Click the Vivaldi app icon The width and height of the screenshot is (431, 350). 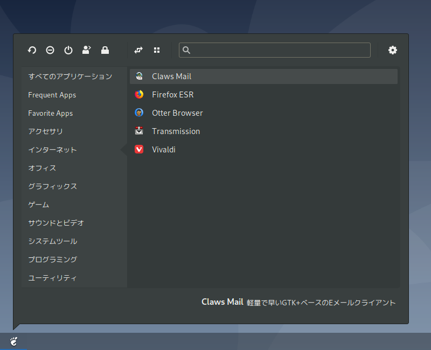139,149
